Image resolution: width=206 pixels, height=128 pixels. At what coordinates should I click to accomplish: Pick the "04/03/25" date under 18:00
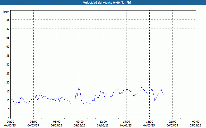tap(149, 125)
